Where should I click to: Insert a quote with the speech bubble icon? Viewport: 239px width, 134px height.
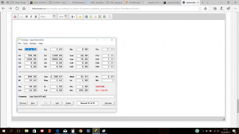(110, 17)
